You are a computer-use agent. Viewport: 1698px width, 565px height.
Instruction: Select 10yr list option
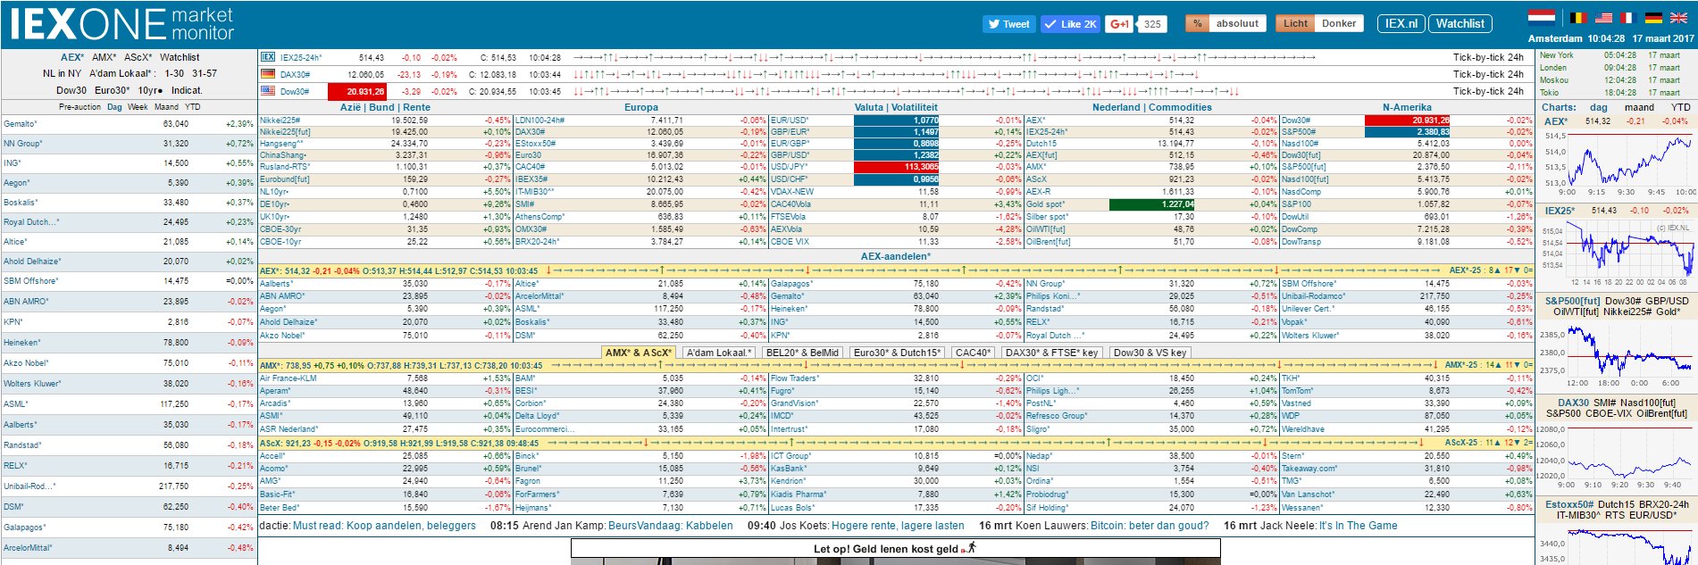(150, 91)
